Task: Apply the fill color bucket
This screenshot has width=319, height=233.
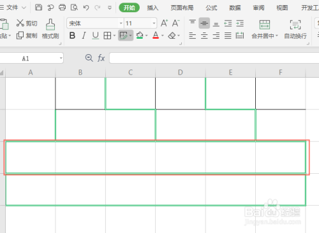Action: point(140,35)
